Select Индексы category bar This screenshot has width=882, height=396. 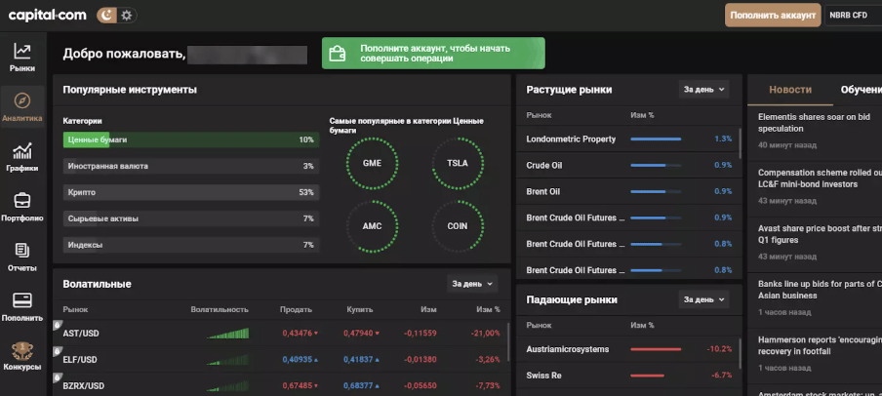point(191,245)
